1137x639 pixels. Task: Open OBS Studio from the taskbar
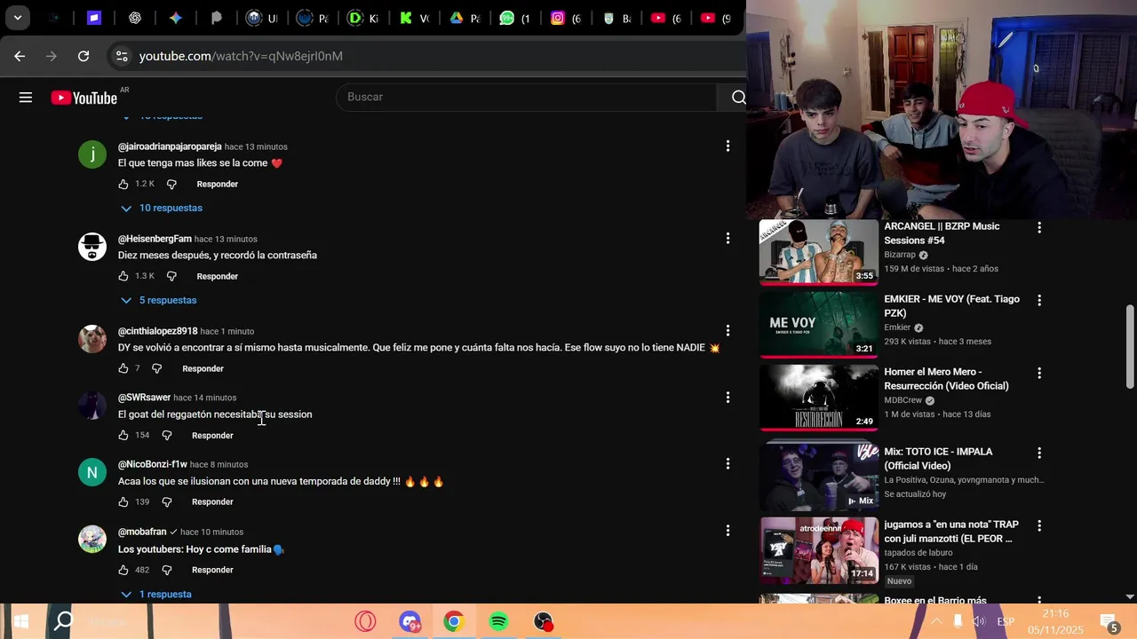(543, 621)
